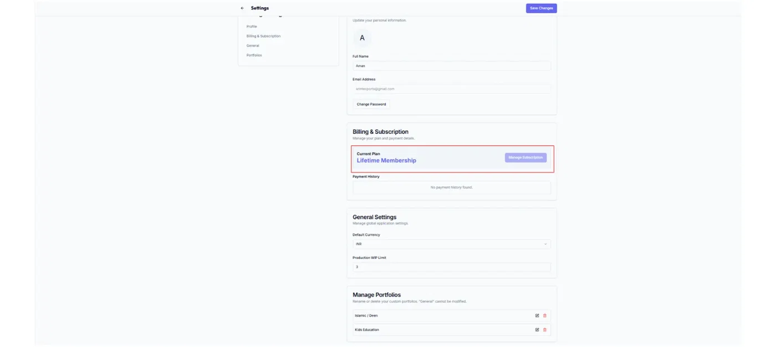
Task: Focus the Full Name input field
Action: [451, 66]
